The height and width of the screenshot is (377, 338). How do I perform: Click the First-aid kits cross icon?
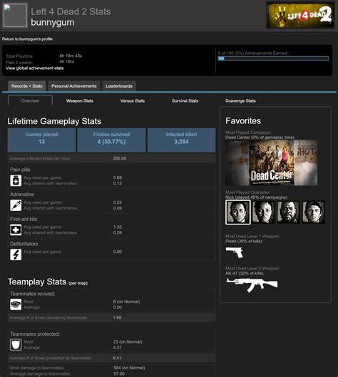(16, 230)
